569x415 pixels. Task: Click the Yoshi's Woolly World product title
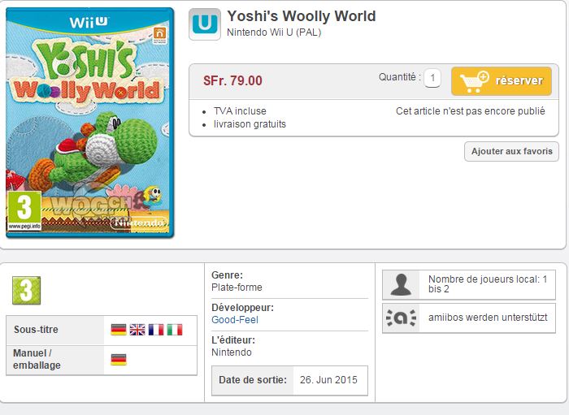point(302,16)
